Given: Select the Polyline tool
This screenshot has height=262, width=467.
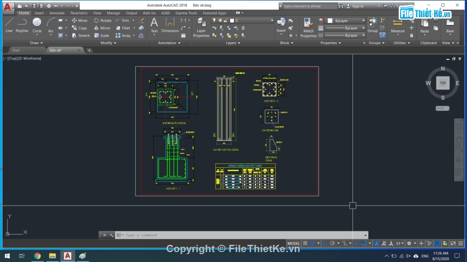Looking at the screenshot, I should pyautogui.click(x=22, y=26).
